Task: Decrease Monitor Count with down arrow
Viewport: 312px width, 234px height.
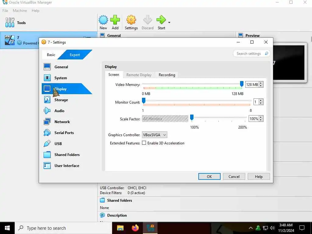Action: [x=261, y=103]
